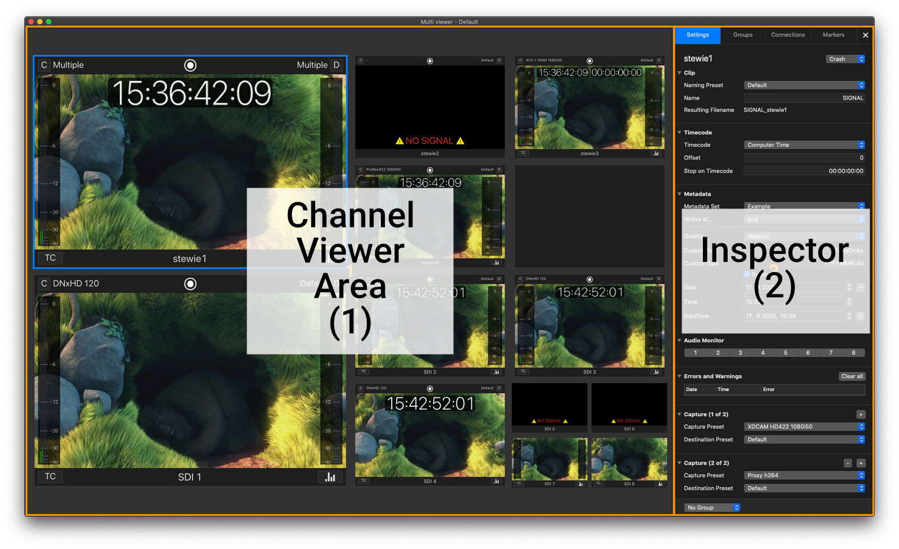
Task: Switch to the Groups tab
Action: (742, 35)
